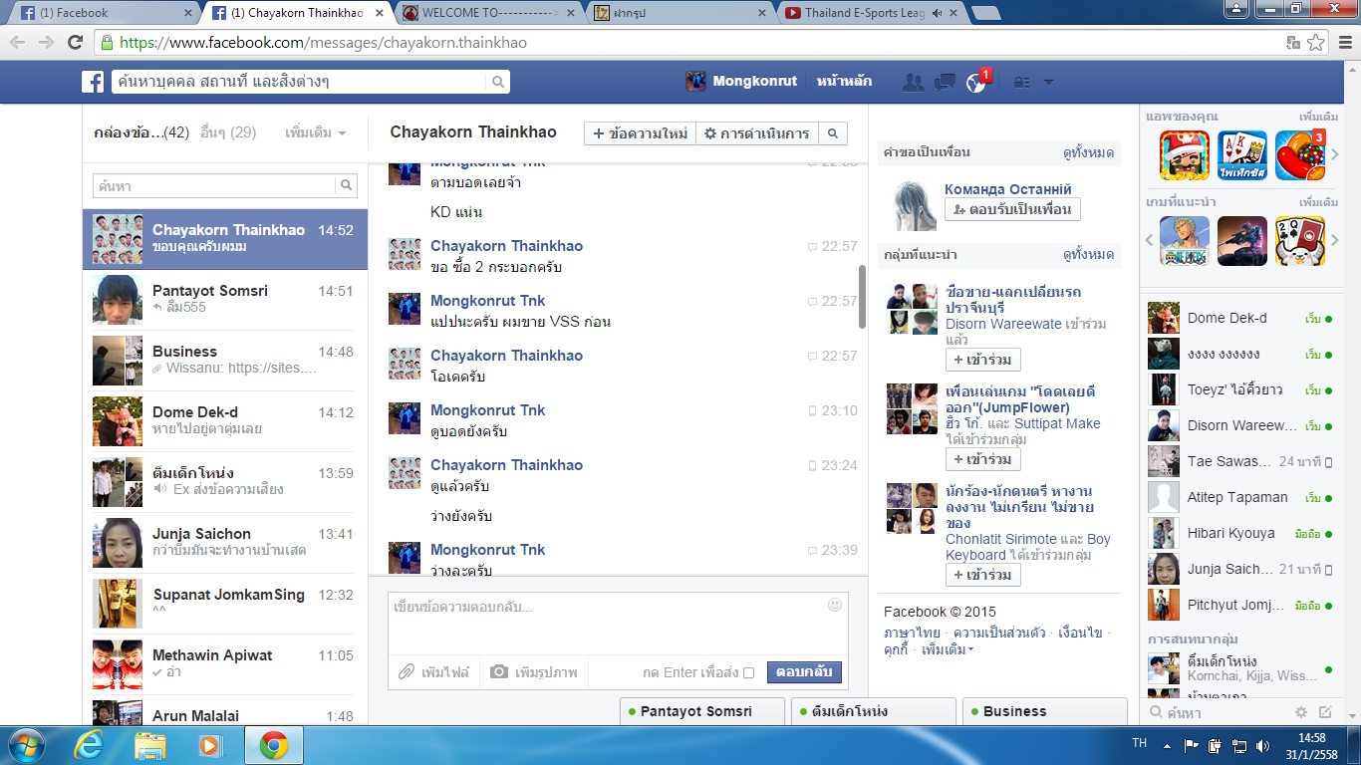This screenshot has width=1361, height=765.
Task: Show previous recommended games with left arrow
Action: [x=1151, y=241]
